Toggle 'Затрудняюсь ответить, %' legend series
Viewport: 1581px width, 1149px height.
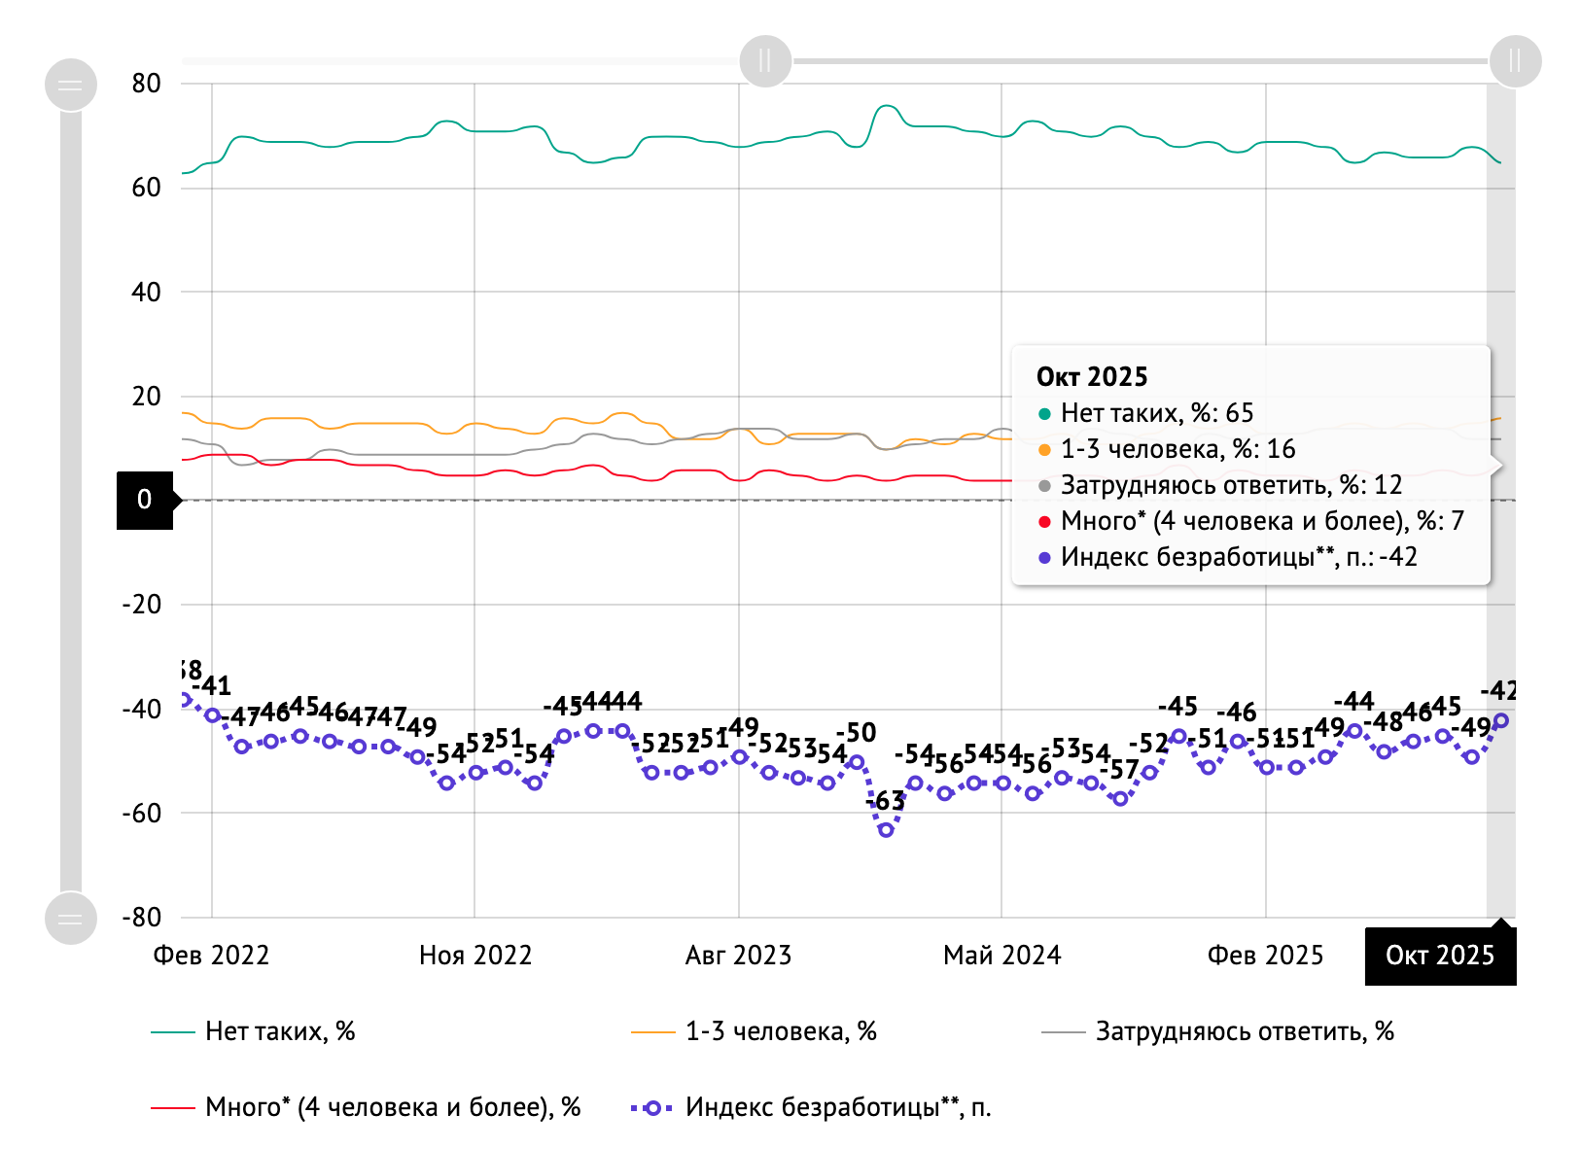1244,1031
